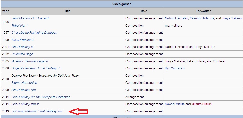The height and width of the screenshot is (118, 243).
Task: Open Lightning Returns: Final Fantasy XIII link
Action: (37, 111)
